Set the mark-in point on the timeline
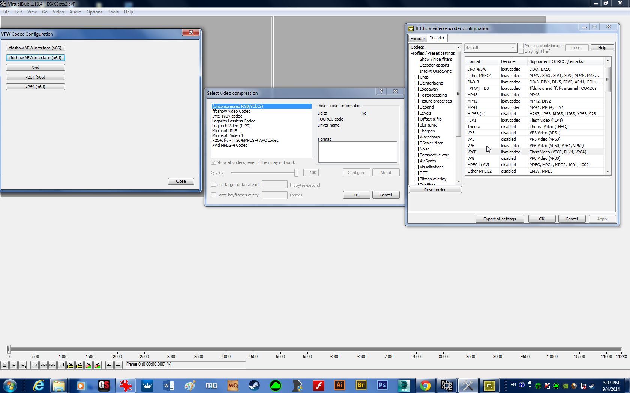This screenshot has width=630, height=393. (109, 365)
